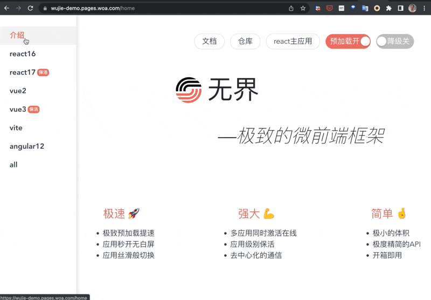Click the 强大 heading
Image resolution: width=431 pixels, height=300 pixels.
coord(256,214)
